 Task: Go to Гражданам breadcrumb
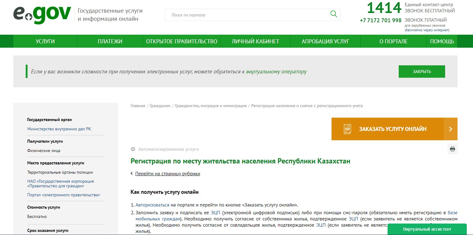160,106
